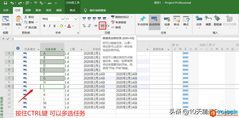
Task: Click the Redo arrow icon
Action: pos(20,3)
